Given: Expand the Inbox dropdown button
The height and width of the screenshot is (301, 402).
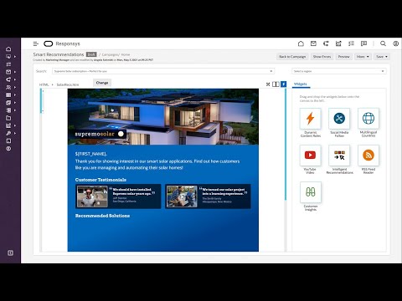Looking at the screenshot, I should tap(363, 57).
